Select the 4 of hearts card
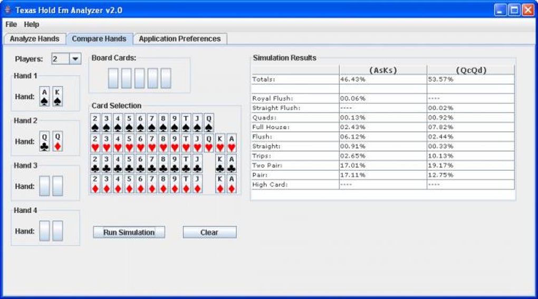538x299 pixels. [x=118, y=143]
